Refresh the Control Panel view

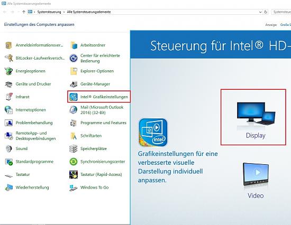266,12
